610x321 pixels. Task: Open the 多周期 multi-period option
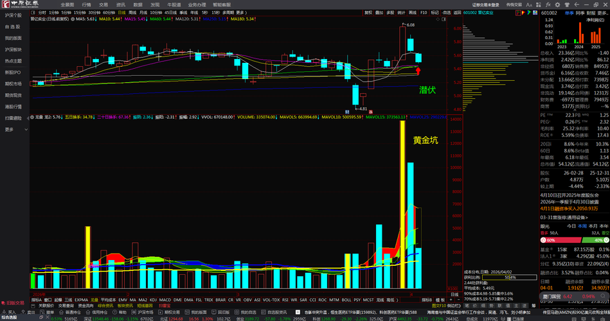click(228, 13)
